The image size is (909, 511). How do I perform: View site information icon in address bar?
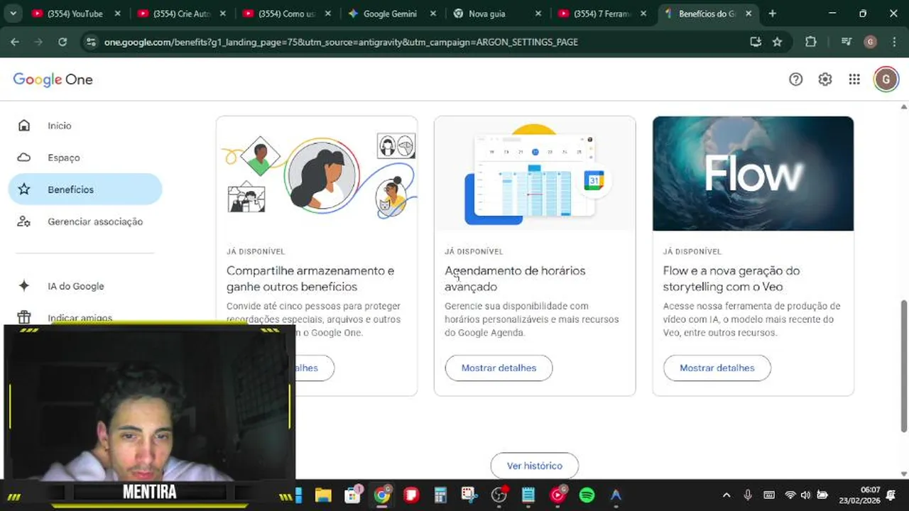click(x=90, y=42)
